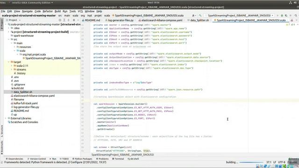This screenshot has width=299, height=168.
Task: Toggle Project side tab on left edge
Action: pos(2,24)
